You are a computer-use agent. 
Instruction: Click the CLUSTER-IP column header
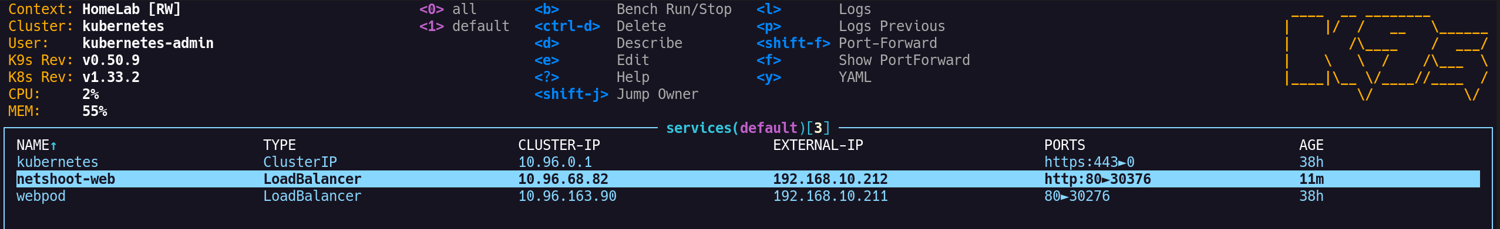pos(559,145)
